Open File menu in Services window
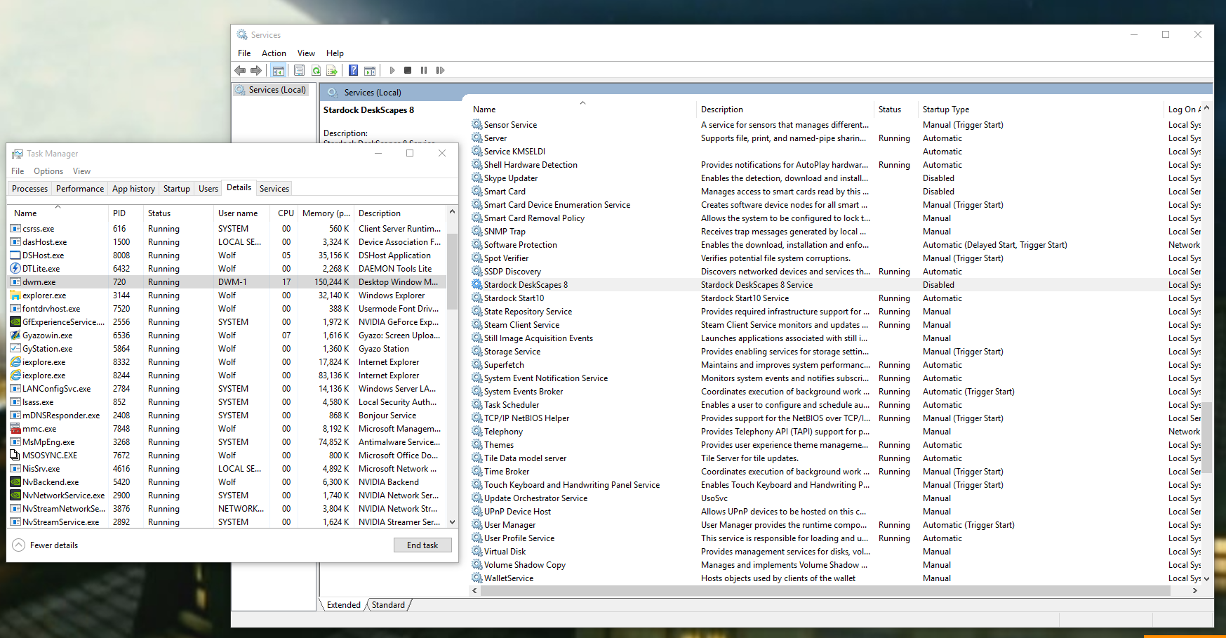This screenshot has height=638, width=1226. (x=244, y=53)
